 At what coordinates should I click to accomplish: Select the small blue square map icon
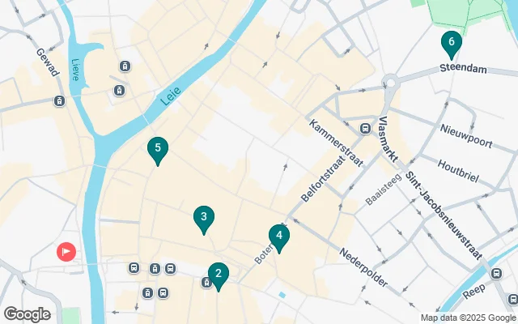[282, 295]
